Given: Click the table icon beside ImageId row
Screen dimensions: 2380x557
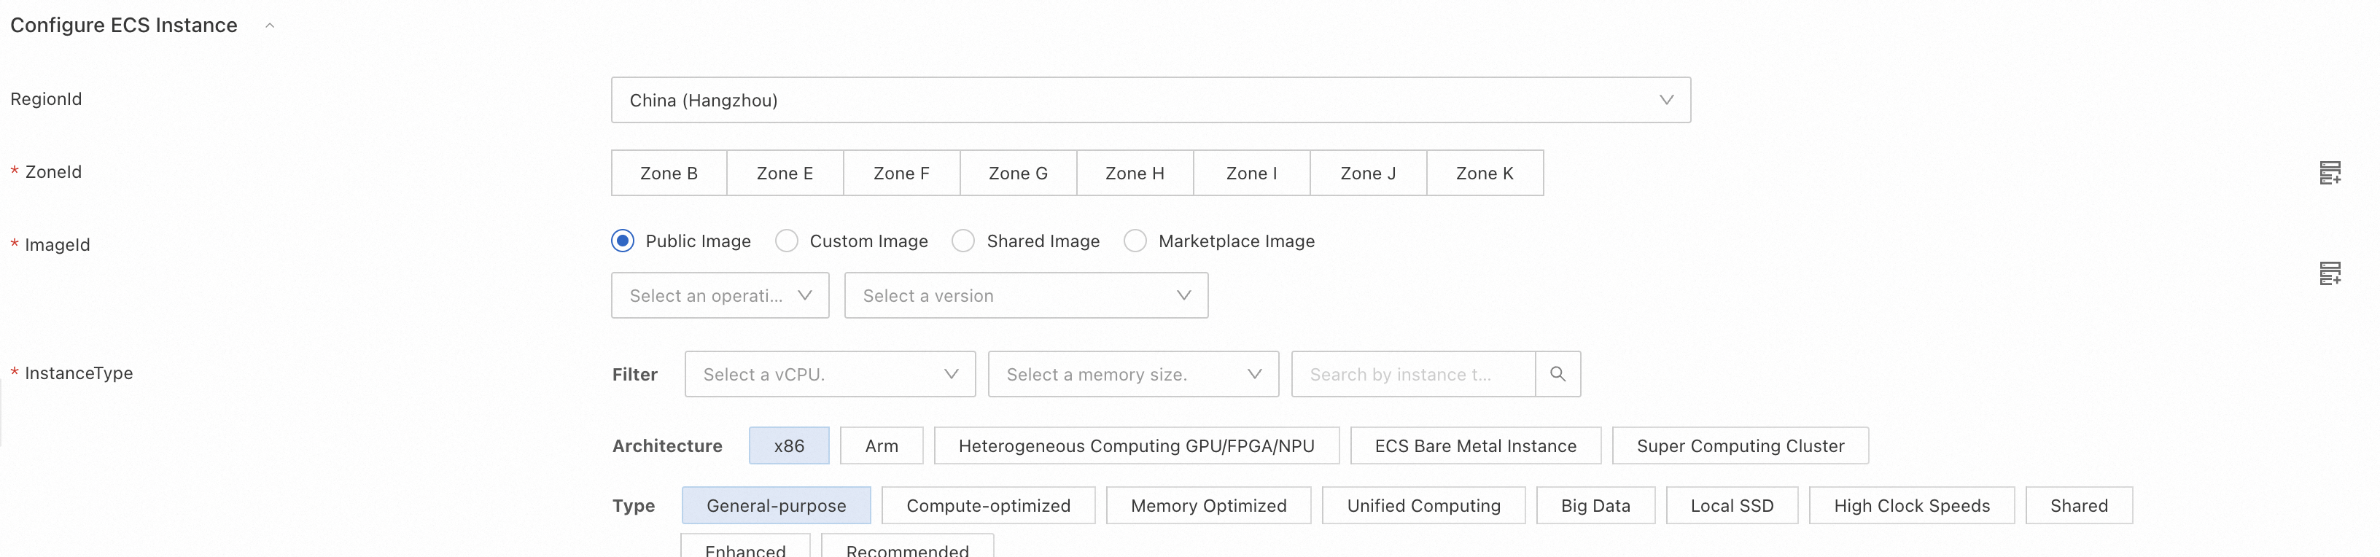Looking at the screenshot, I should click(2329, 273).
